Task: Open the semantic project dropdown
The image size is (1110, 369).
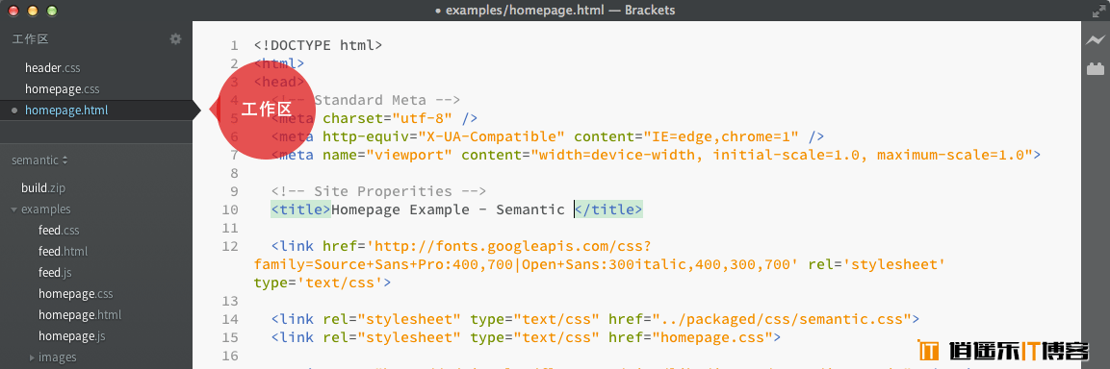Action: [39, 160]
